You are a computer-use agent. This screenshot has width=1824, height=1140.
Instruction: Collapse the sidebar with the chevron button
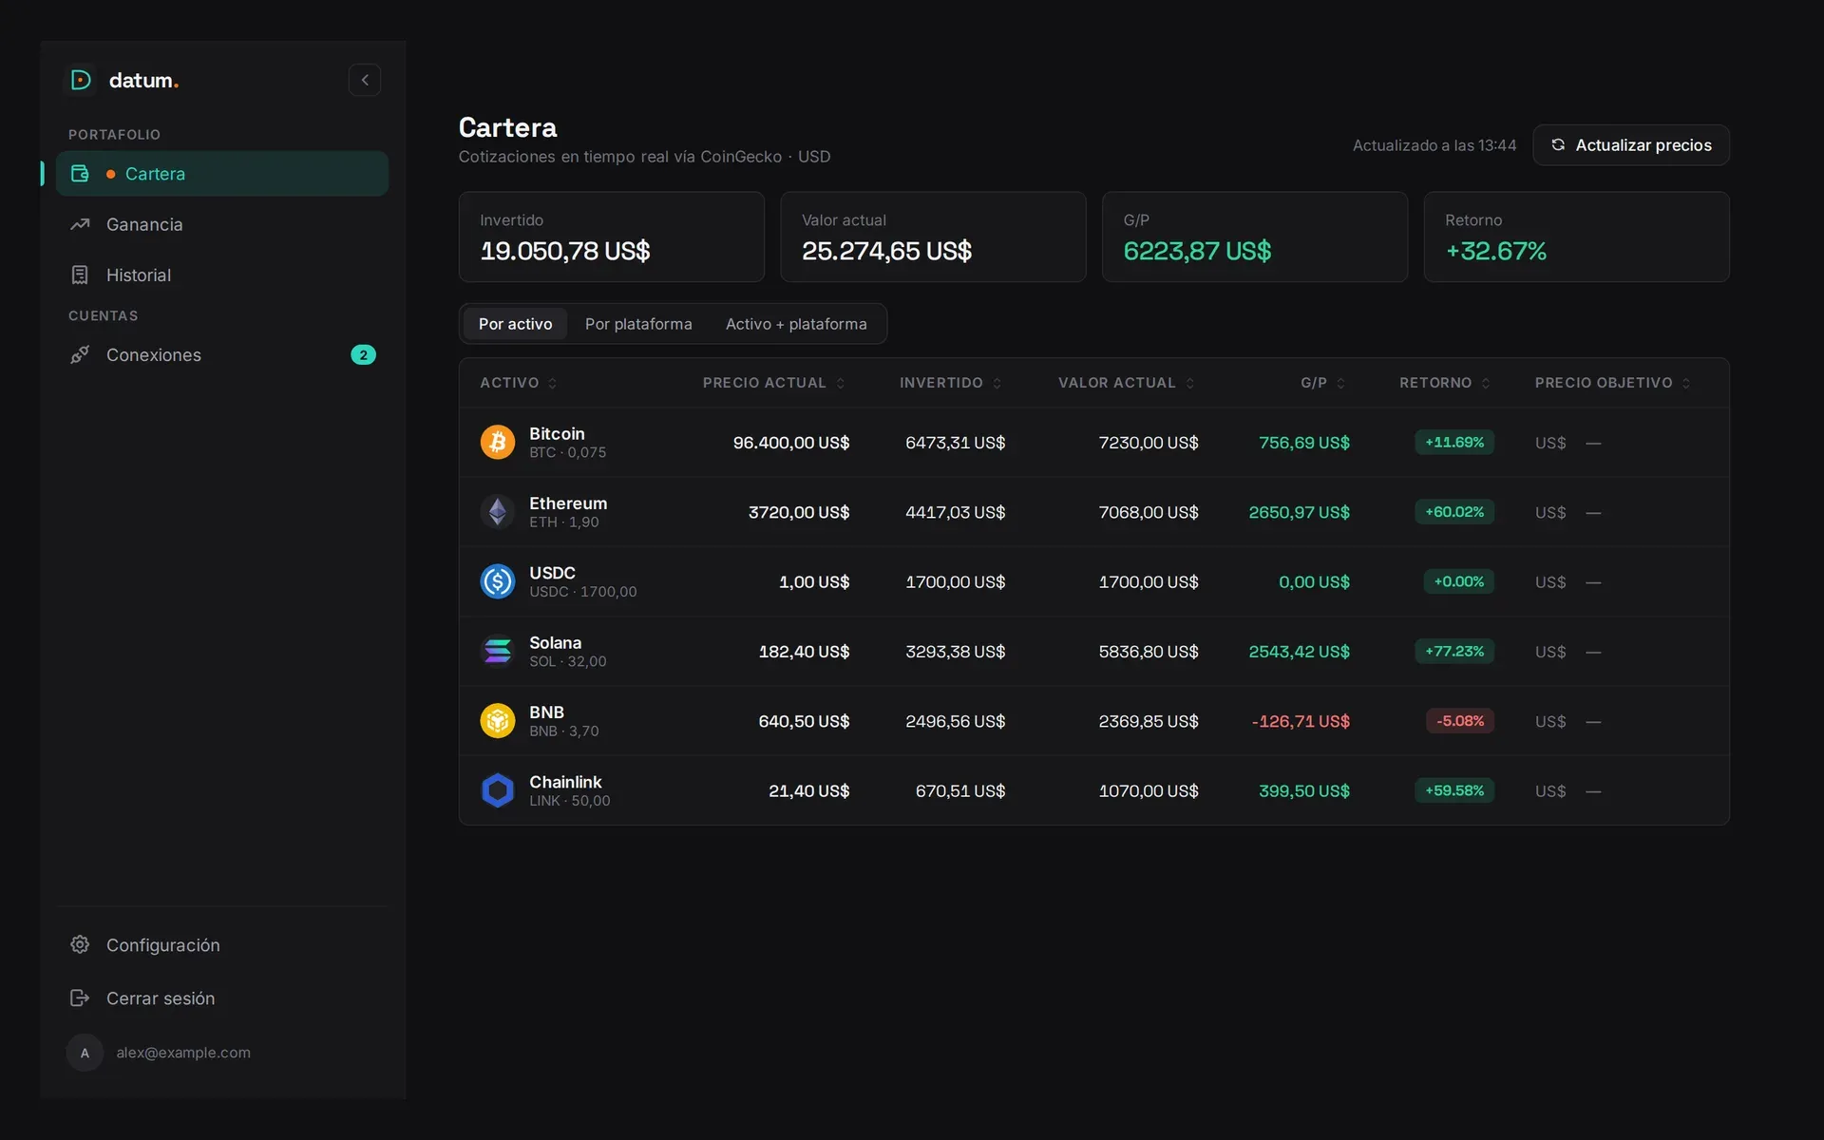point(365,80)
